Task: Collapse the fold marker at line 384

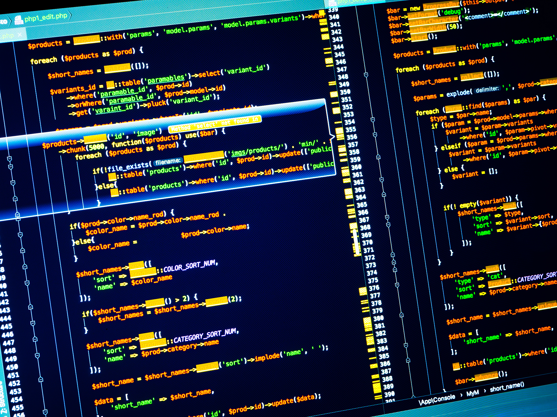Action: [x=406, y=345]
